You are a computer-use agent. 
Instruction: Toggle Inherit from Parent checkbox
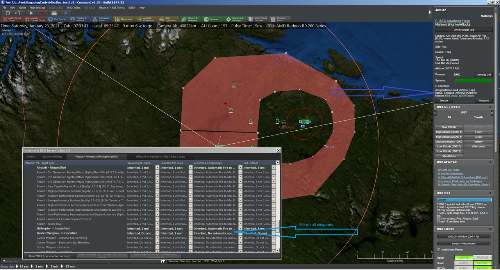[438, 249]
